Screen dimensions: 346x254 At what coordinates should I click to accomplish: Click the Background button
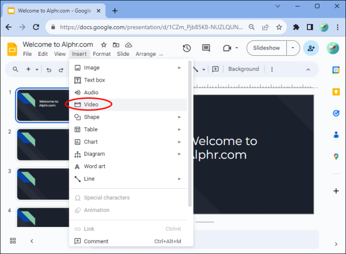tap(243, 69)
